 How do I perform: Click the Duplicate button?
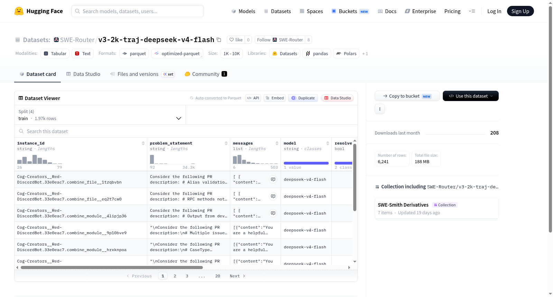(303, 98)
